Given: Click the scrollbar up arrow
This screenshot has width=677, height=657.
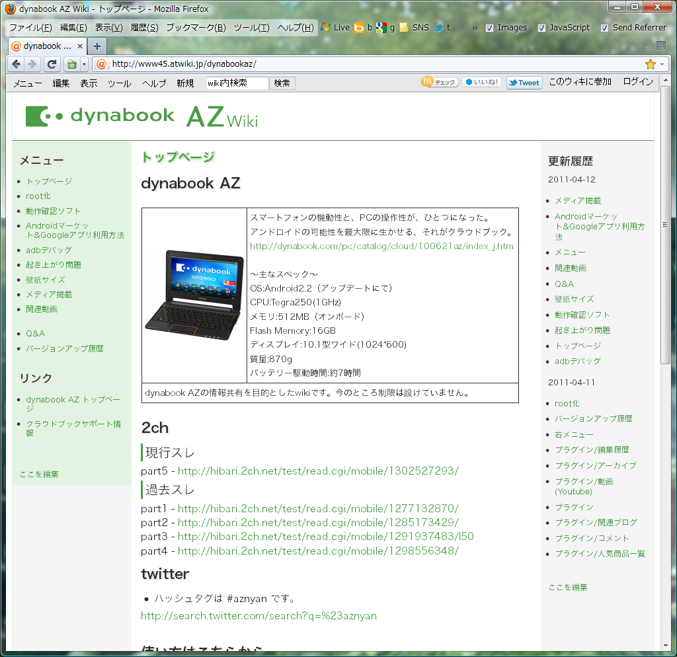Looking at the screenshot, I should point(665,80).
